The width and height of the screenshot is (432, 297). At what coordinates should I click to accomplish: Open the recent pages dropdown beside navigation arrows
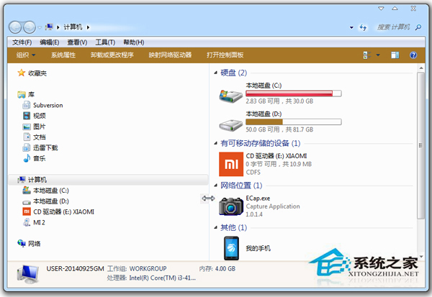click(40, 27)
